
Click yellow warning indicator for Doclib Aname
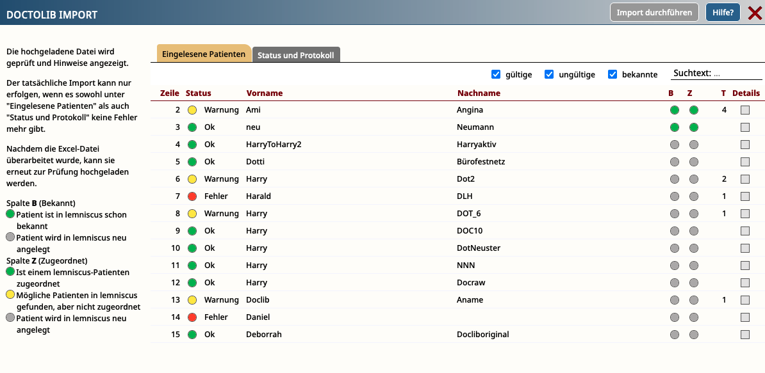pyautogui.click(x=192, y=300)
